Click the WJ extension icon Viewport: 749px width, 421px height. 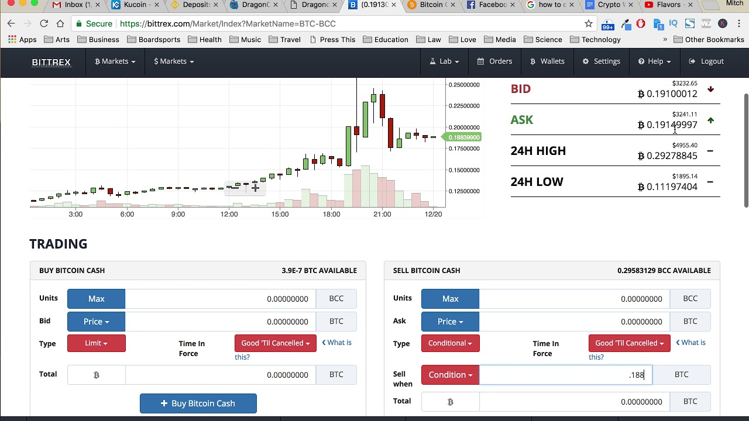coord(706,23)
